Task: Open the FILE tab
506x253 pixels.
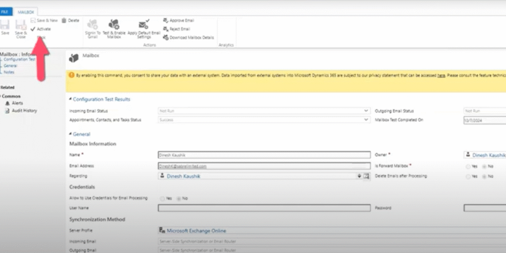Action: [5, 11]
